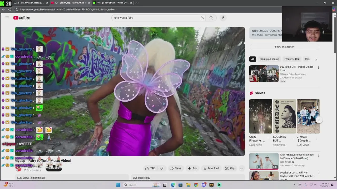Open File Explorer from taskbar
This screenshot has height=189, width=337.
[188, 185]
